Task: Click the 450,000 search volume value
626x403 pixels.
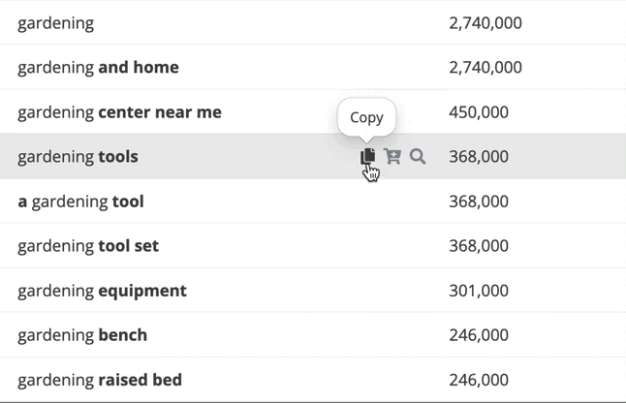Action: click(479, 112)
